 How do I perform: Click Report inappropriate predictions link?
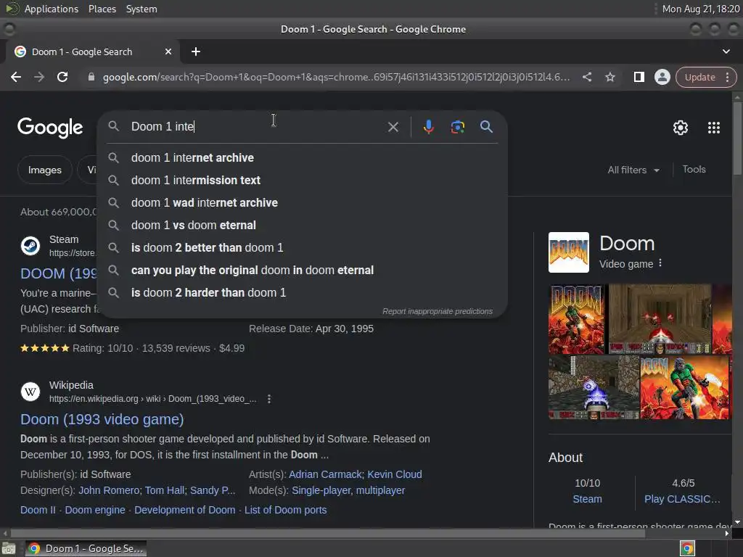point(438,311)
